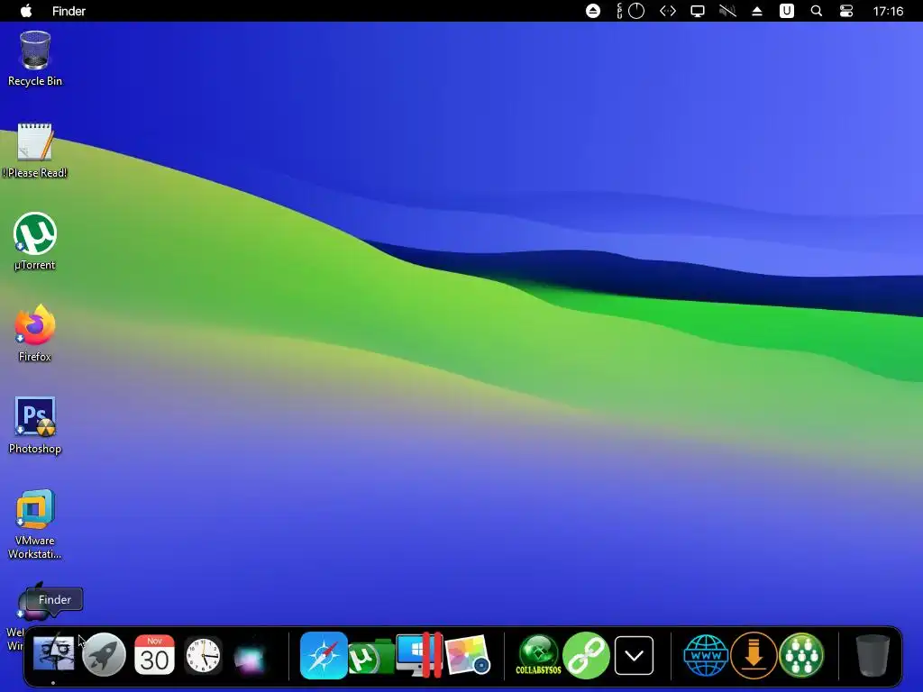Launch the Parallels Windows monitor icon

[x=419, y=655]
